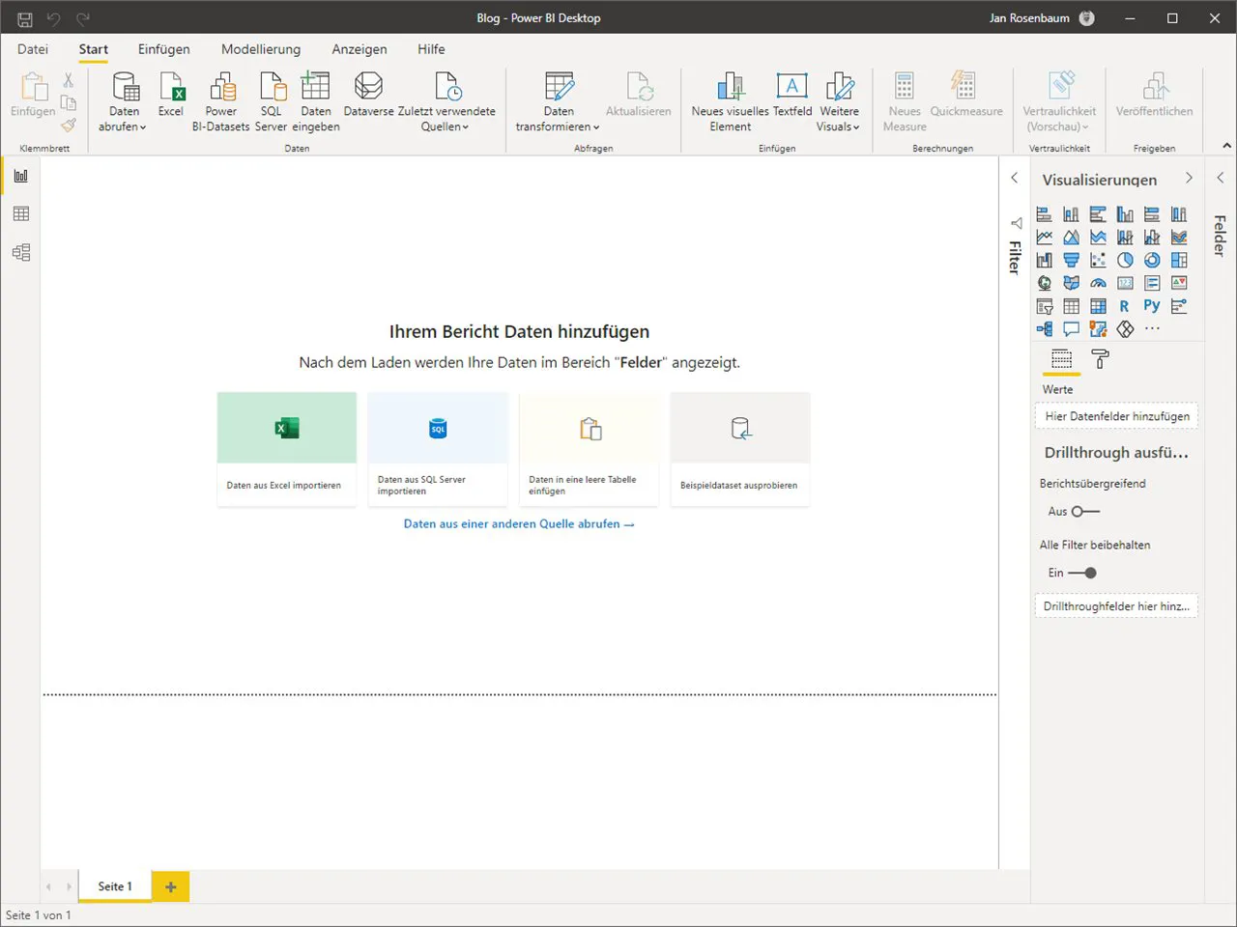Click the Drillthroughfelder hier hinzufügen well
Image resolution: width=1237 pixels, height=927 pixels.
[x=1116, y=606]
